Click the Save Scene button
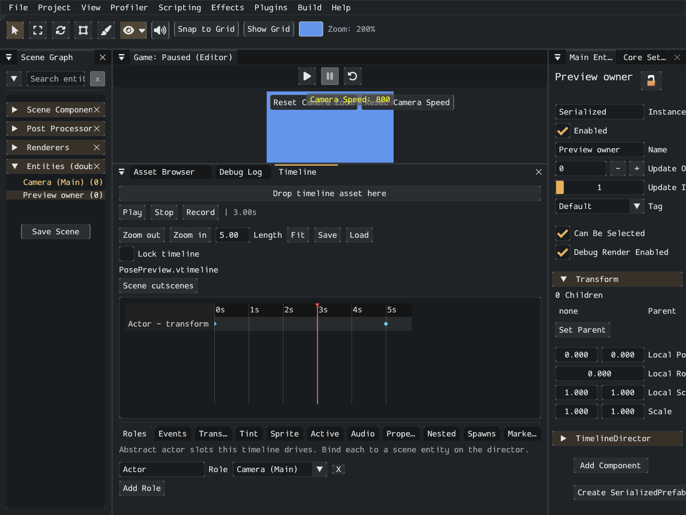Image resolution: width=686 pixels, height=515 pixels. point(56,231)
